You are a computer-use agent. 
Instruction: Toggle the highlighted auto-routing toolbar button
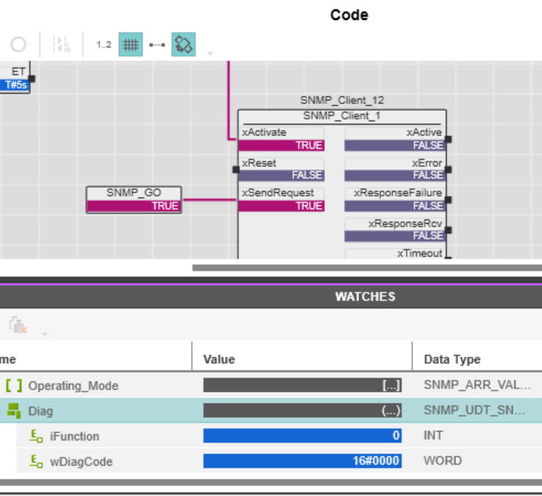coord(184,45)
